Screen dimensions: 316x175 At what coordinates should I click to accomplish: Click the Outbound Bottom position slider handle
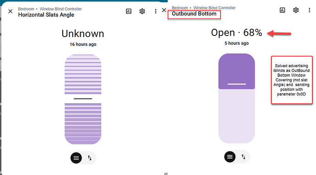pos(237,84)
